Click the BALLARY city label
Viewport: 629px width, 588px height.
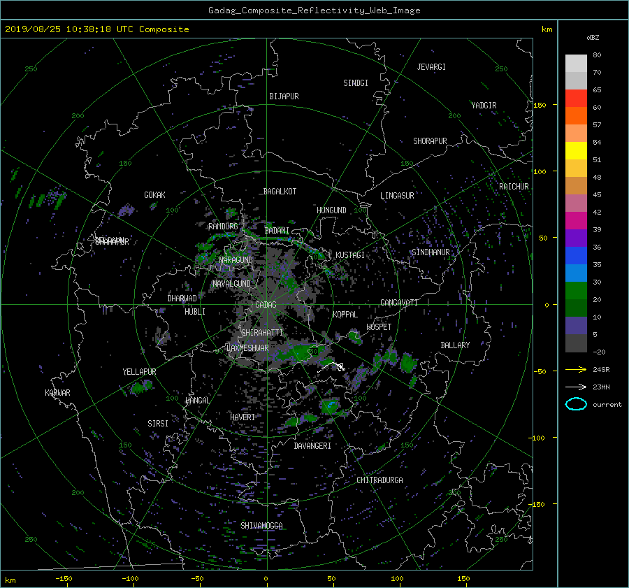point(455,345)
